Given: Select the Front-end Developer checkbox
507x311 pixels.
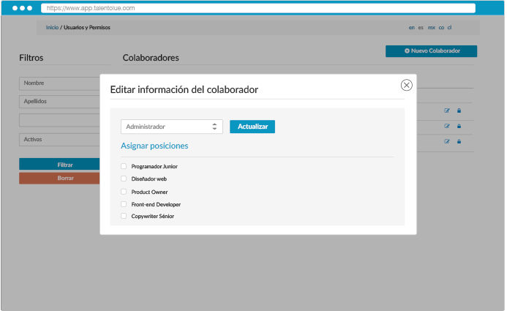Looking at the screenshot, I should pos(124,204).
